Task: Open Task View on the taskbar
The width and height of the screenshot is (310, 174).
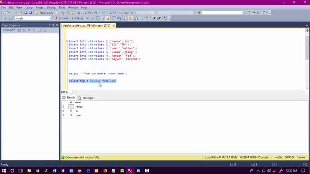Action: [x=20, y=171]
